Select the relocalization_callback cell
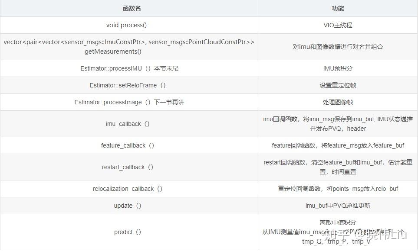This screenshot has height=251, width=418. [x=128, y=189]
